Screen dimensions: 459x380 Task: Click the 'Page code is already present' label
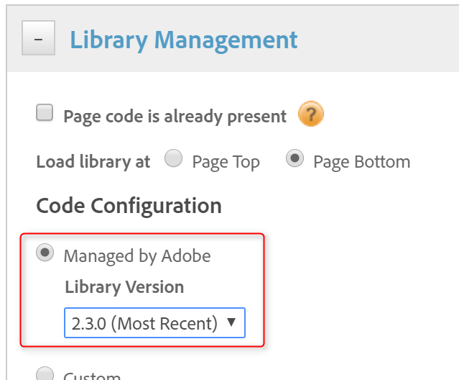coord(175,116)
